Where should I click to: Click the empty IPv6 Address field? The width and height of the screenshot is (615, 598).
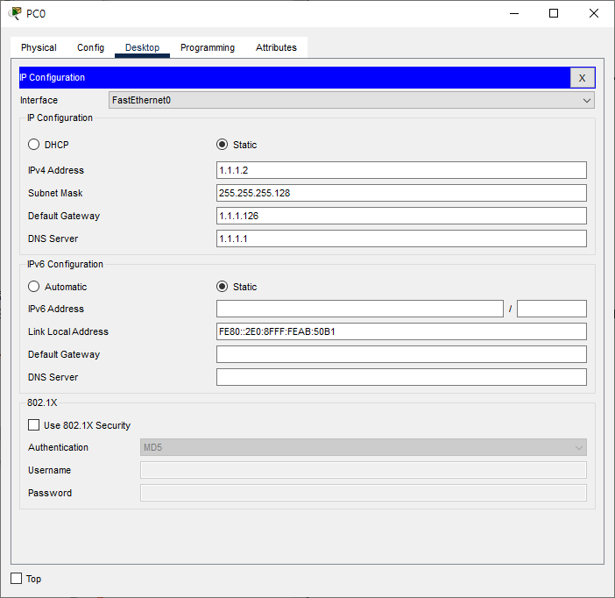[360, 309]
